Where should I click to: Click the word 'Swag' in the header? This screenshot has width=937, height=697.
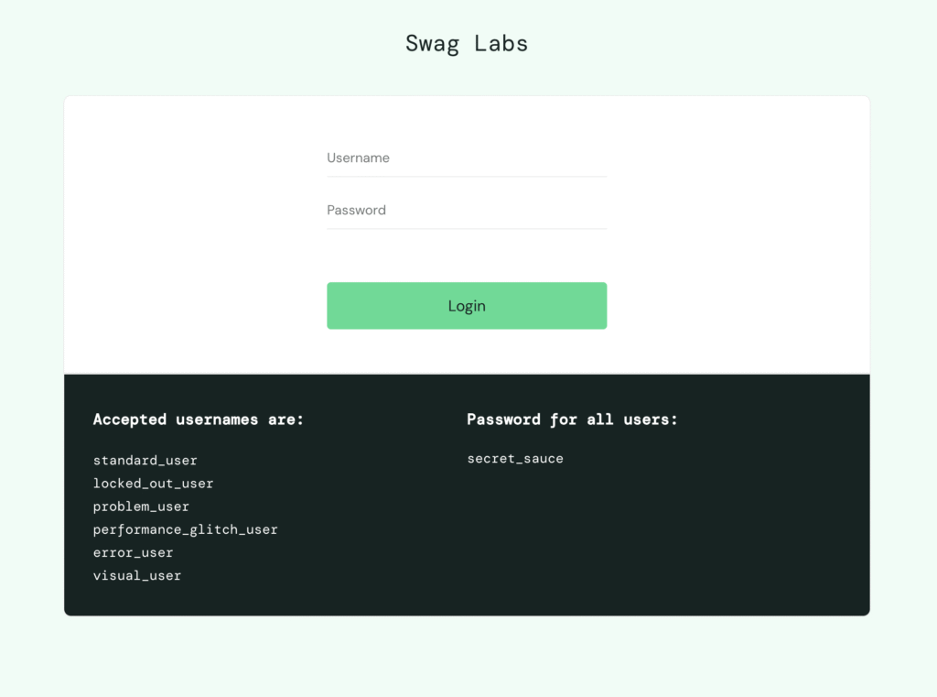pyautogui.click(x=432, y=43)
